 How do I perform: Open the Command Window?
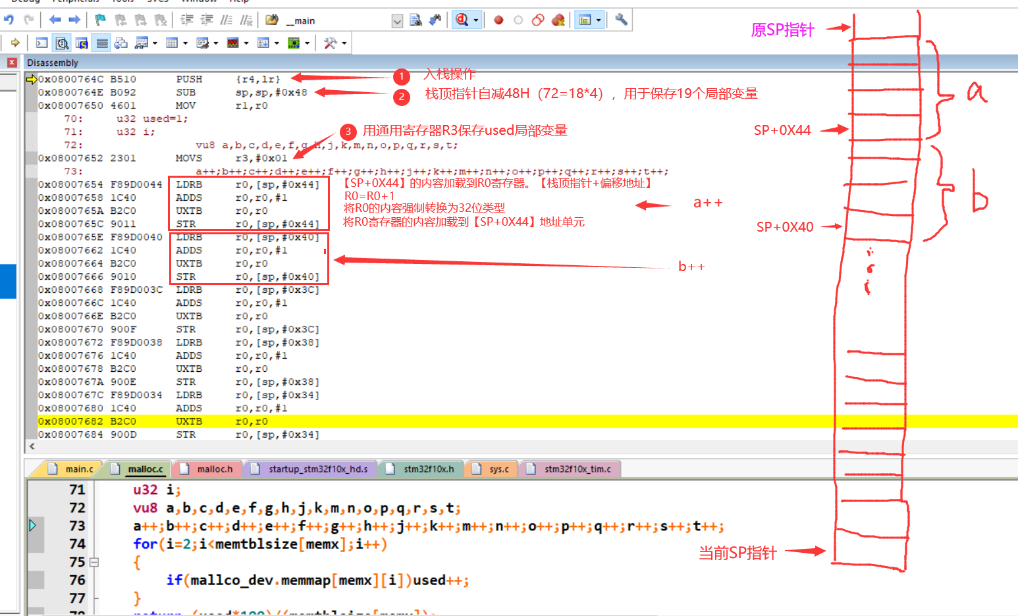click(x=41, y=42)
